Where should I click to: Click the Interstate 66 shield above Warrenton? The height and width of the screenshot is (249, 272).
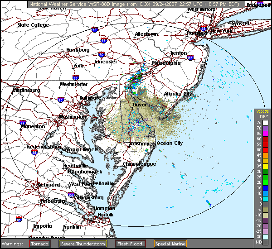[23, 122]
